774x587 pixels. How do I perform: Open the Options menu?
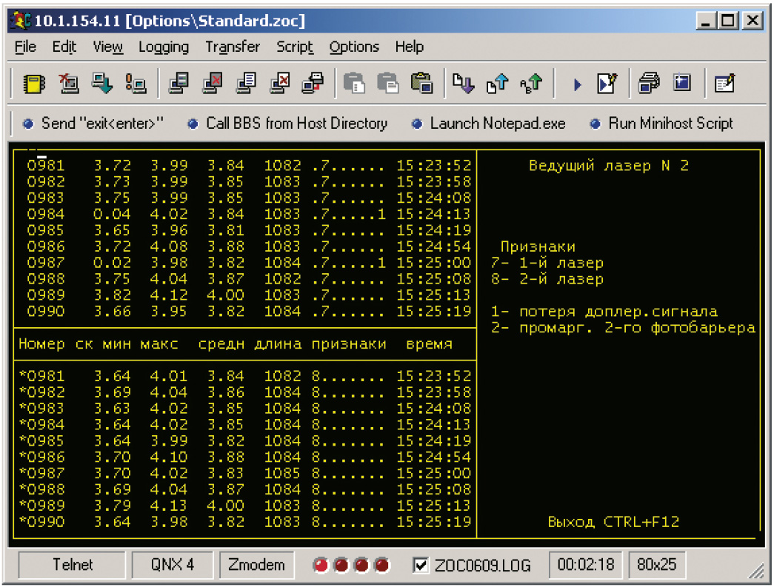coord(354,47)
